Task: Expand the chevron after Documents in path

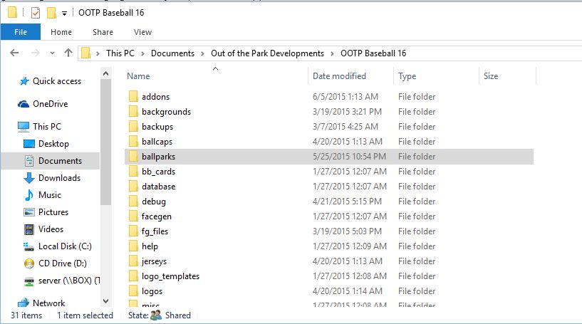Action: pyautogui.click(x=202, y=53)
